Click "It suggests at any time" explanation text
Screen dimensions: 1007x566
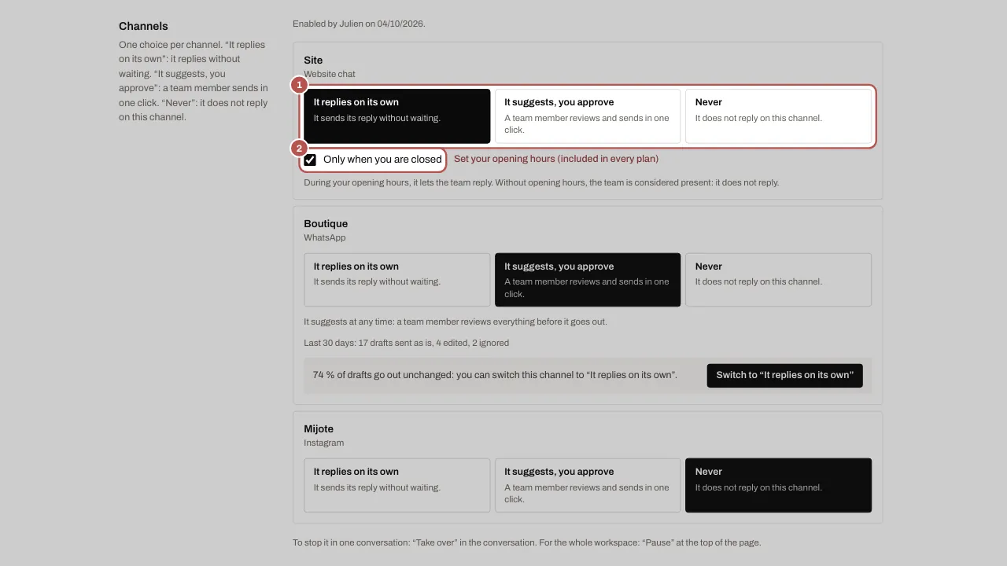(x=456, y=322)
